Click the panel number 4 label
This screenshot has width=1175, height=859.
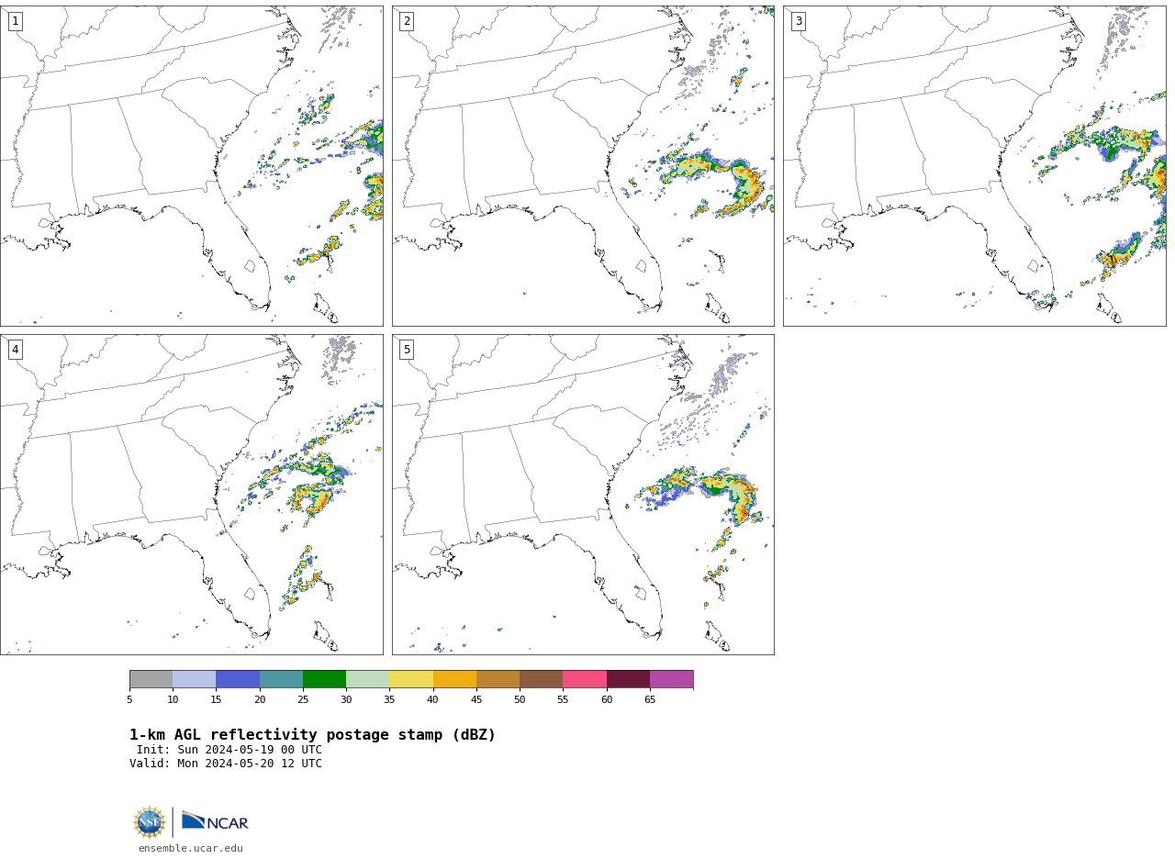(15, 350)
